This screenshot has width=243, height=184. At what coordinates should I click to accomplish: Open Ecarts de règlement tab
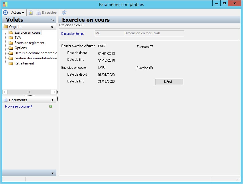coord(29,43)
